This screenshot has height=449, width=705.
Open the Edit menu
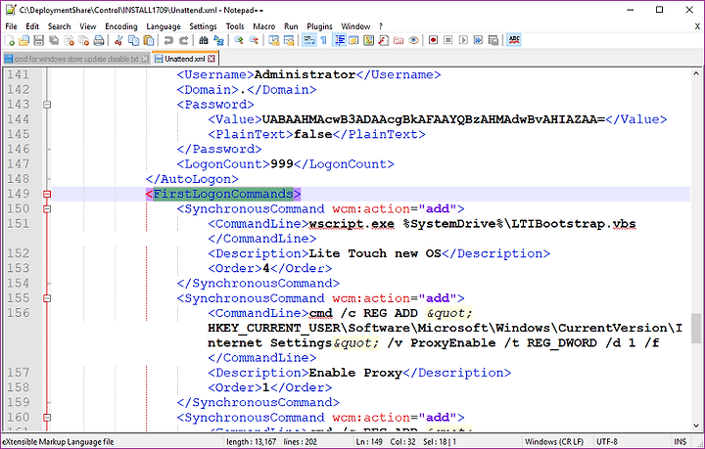pos(32,26)
